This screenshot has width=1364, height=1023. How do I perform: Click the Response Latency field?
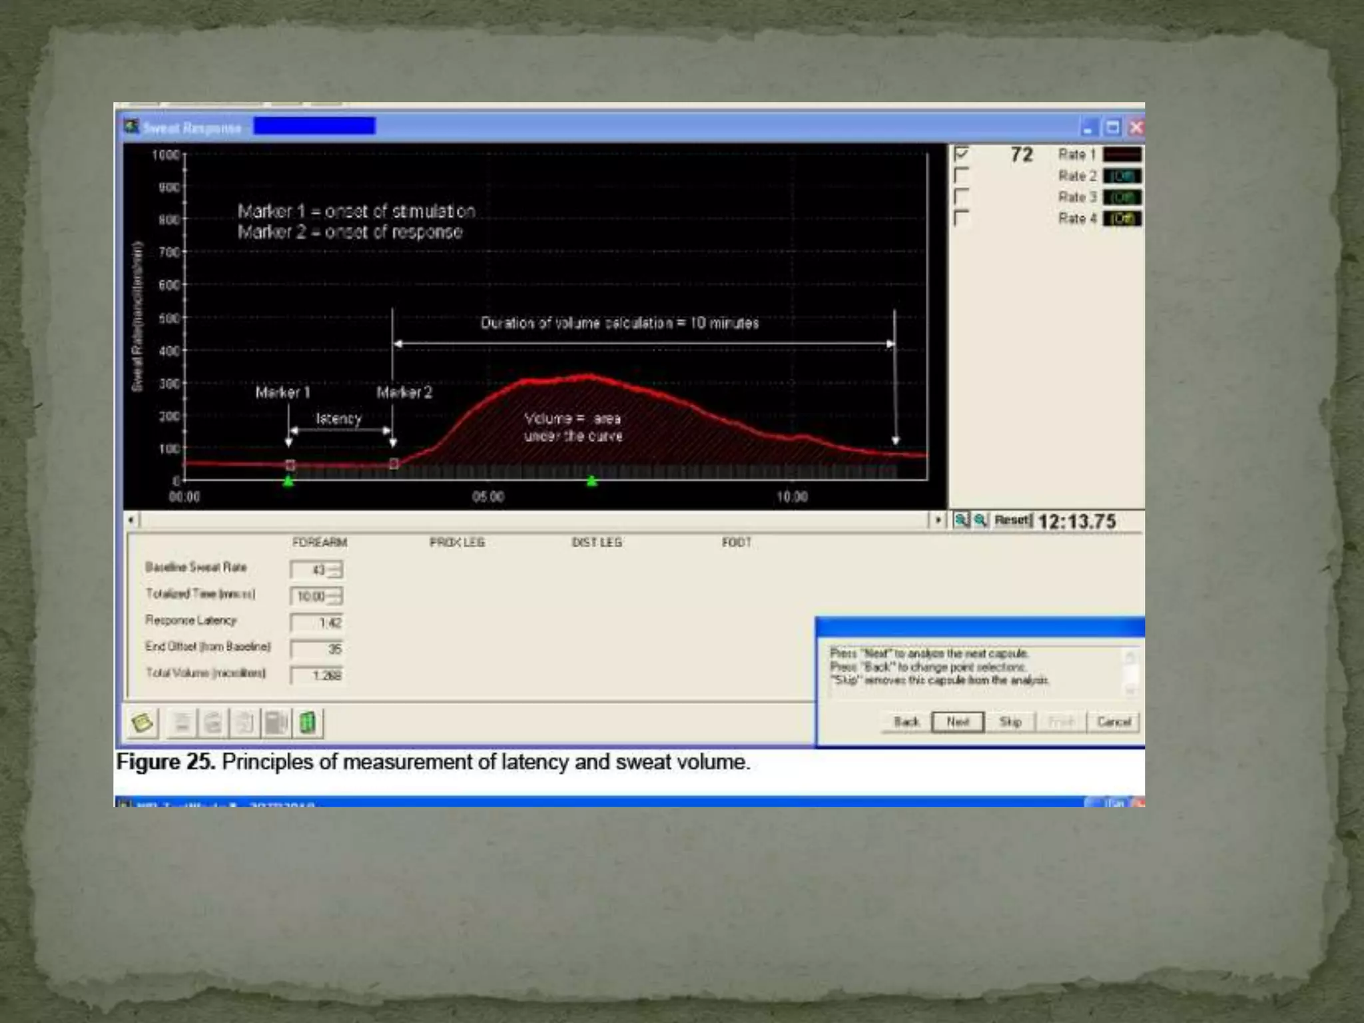click(317, 623)
